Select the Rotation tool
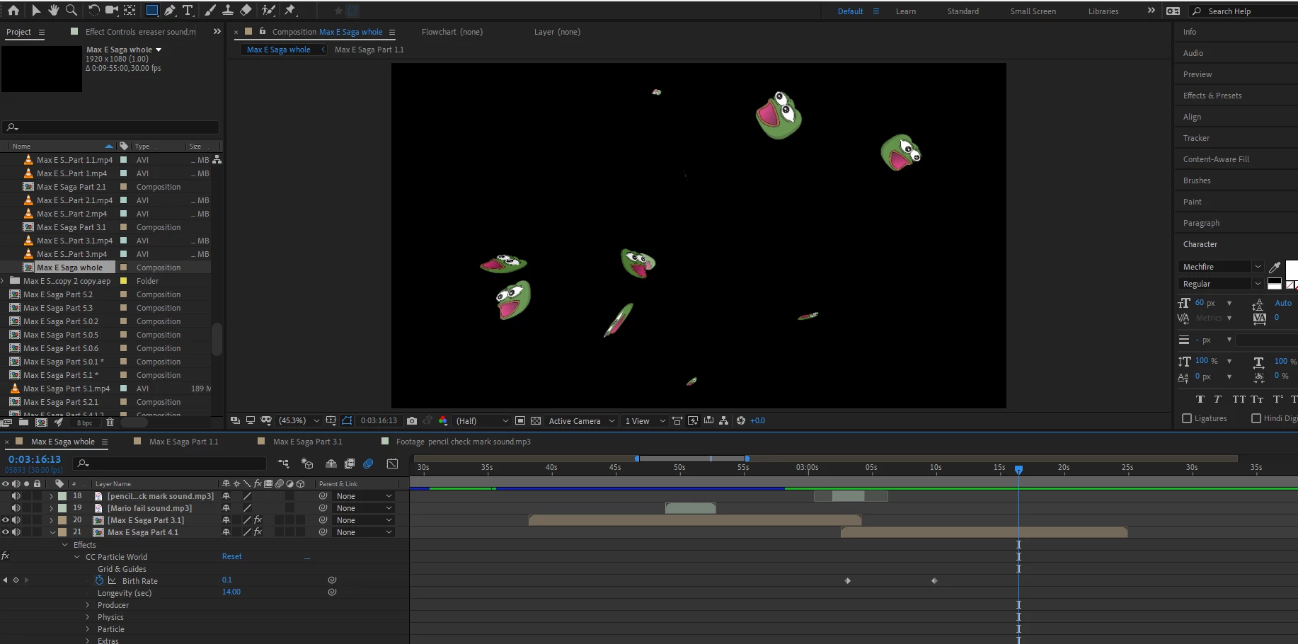Viewport: 1298px width, 644px height. 93,10
